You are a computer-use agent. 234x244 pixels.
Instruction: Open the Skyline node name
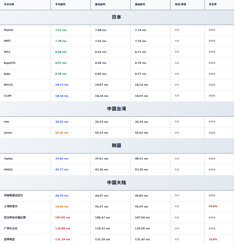(9, 30)
